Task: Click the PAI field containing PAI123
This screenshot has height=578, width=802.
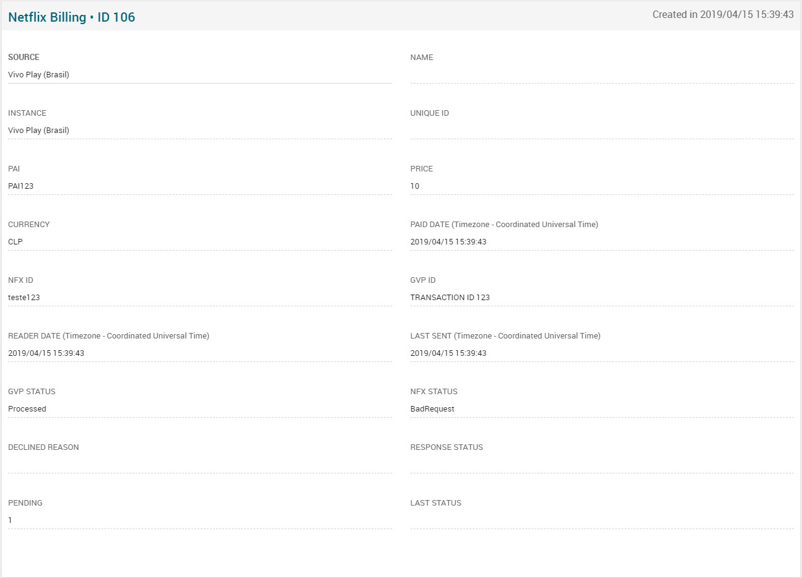Action: point(199,186)
